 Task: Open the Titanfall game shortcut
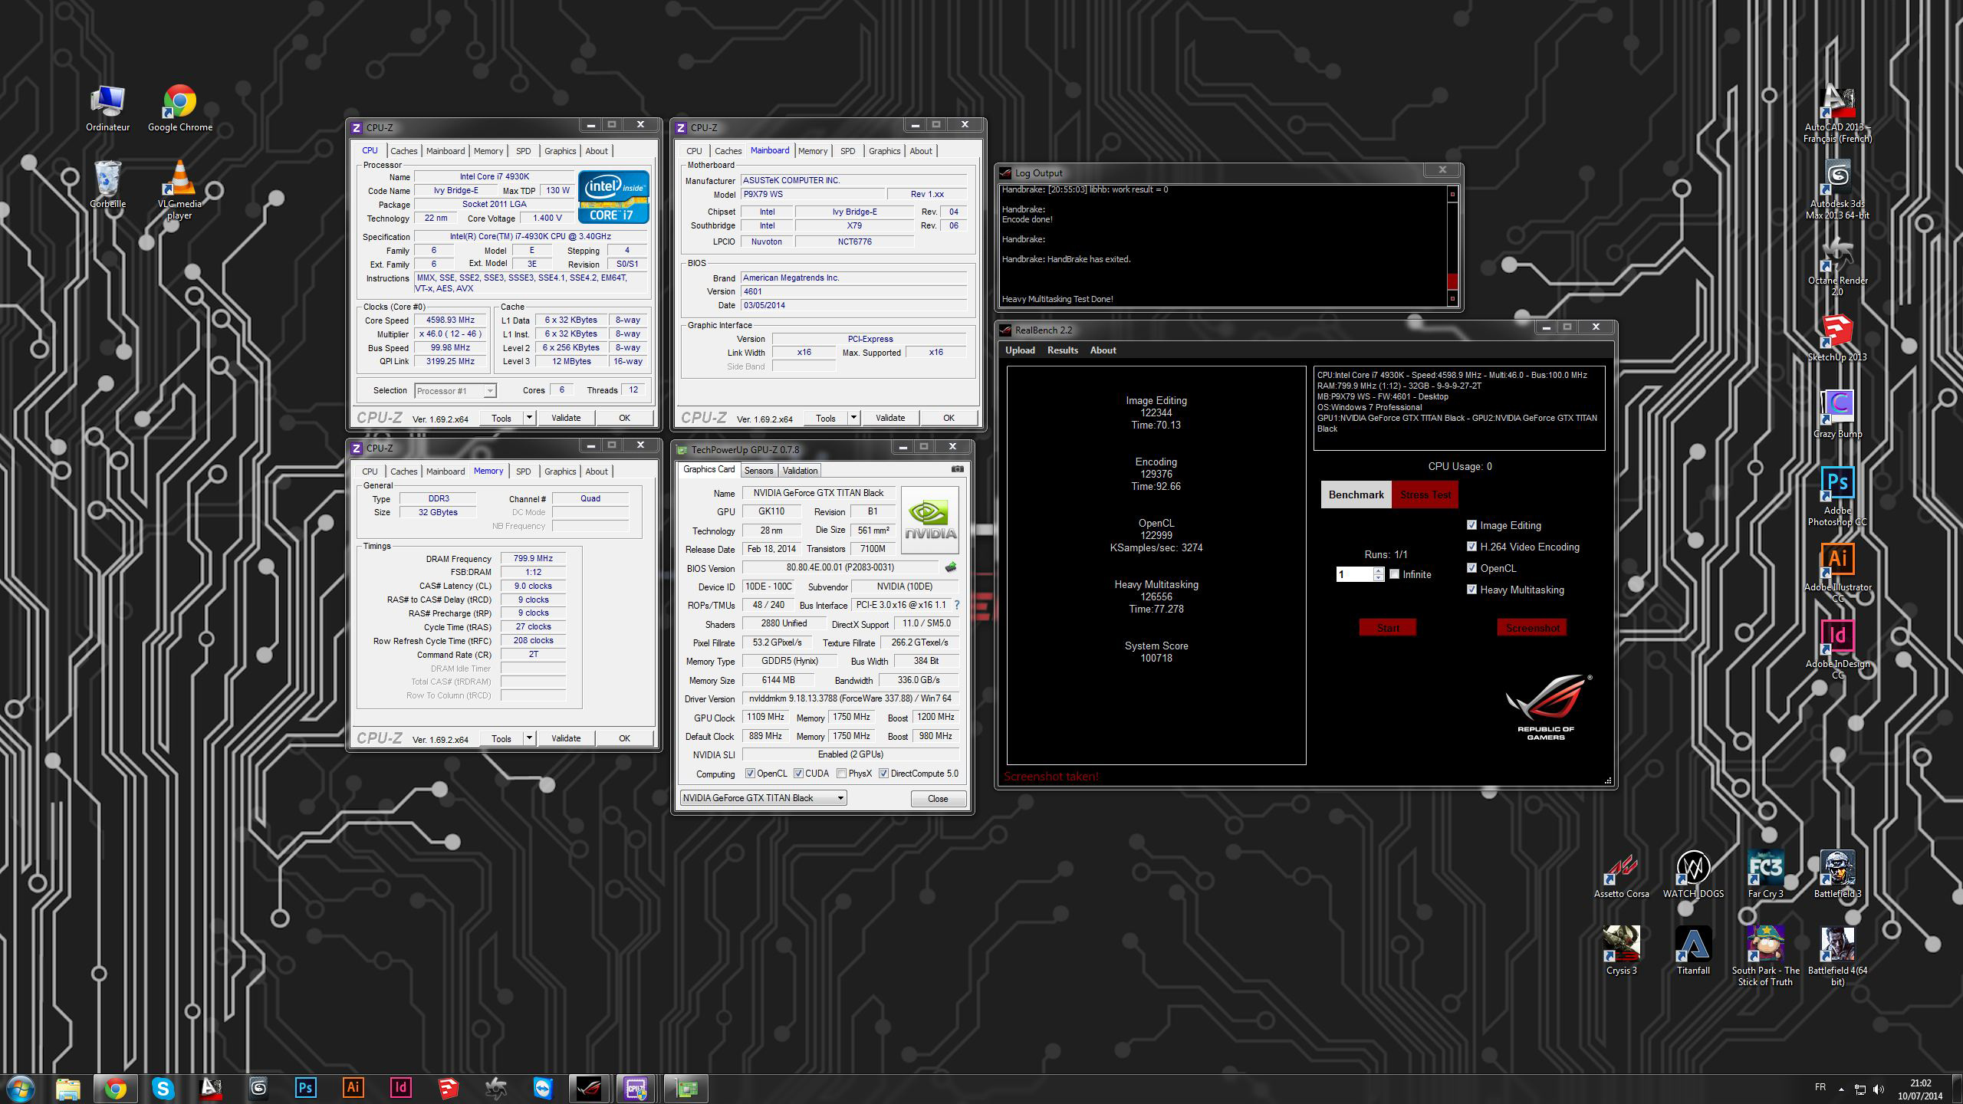(1693, 951)
